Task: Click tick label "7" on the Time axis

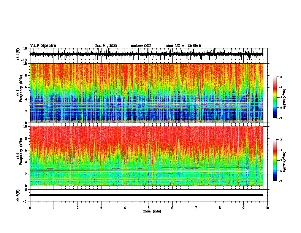Action: (196, 208)
